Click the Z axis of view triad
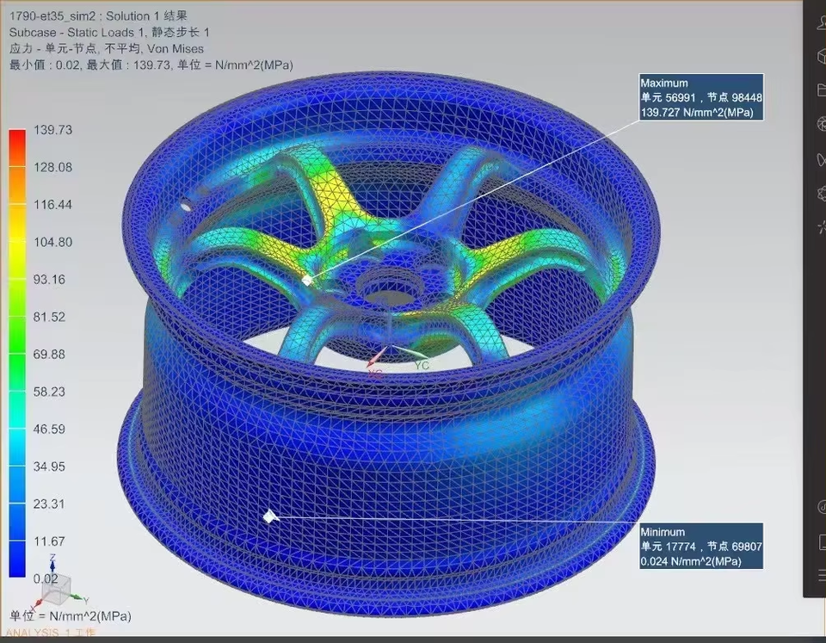826x643 pixels. pos(52,563)
